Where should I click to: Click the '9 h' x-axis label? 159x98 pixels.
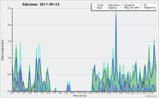66,93
